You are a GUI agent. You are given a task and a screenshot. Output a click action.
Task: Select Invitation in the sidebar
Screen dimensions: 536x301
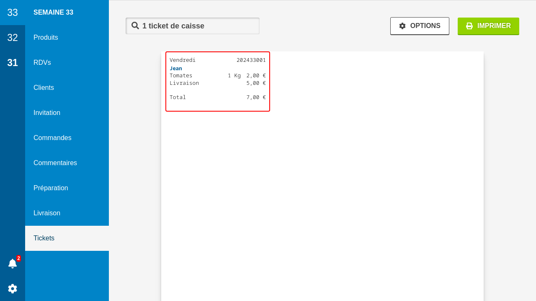click(x=47, y=113)
